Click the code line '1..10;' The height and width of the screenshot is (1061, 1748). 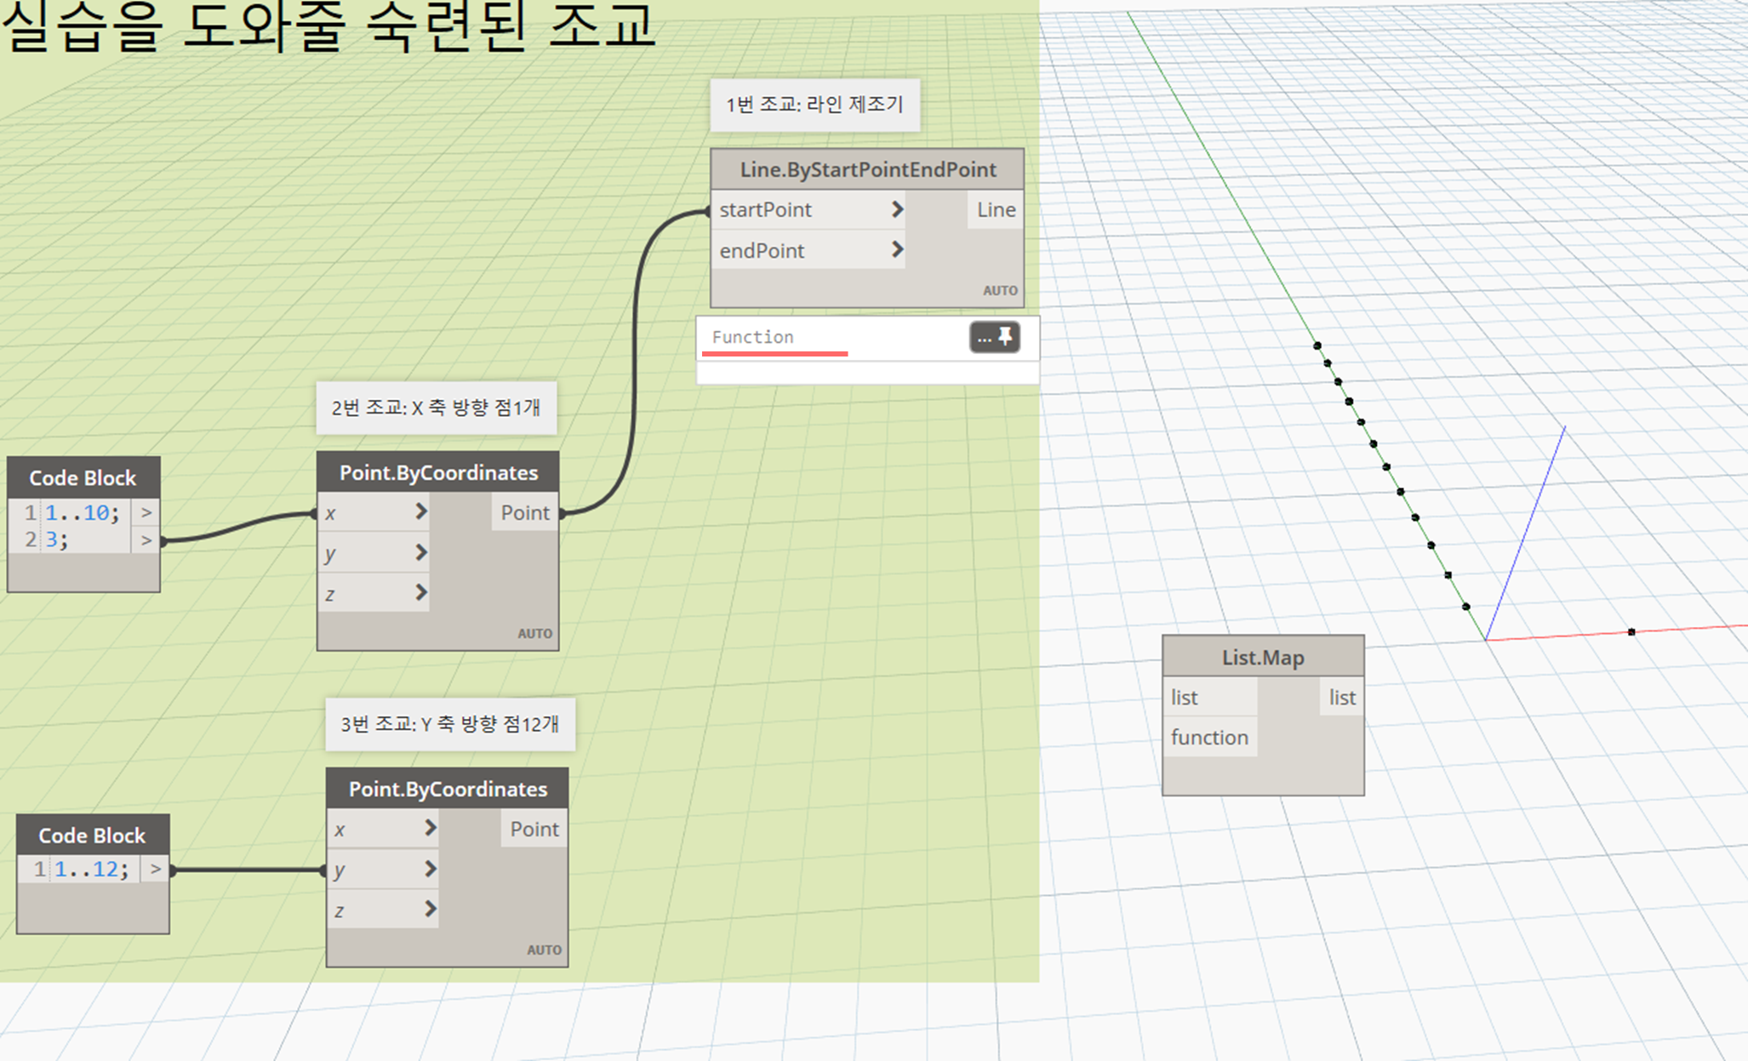pos(83,512)
